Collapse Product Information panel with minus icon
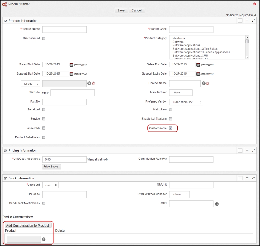 point(247,20)
